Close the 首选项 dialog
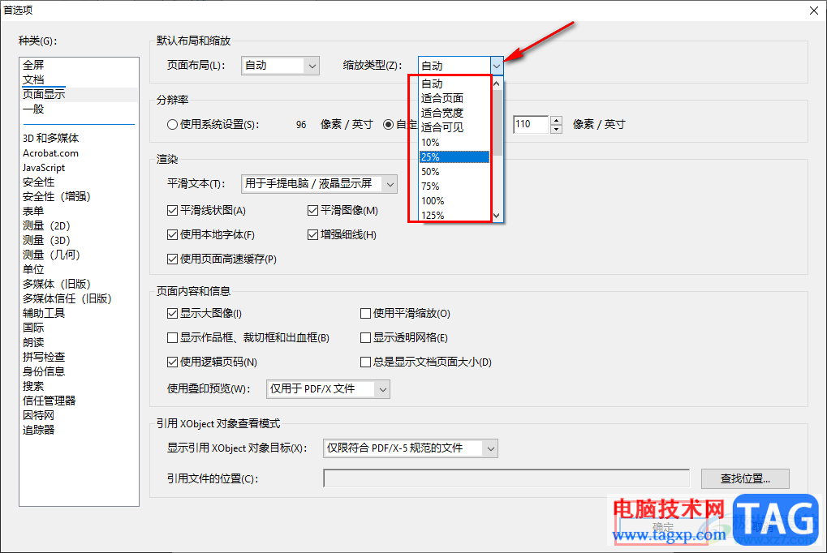Screen dimensions: 827x553 (x=814, y=11)
